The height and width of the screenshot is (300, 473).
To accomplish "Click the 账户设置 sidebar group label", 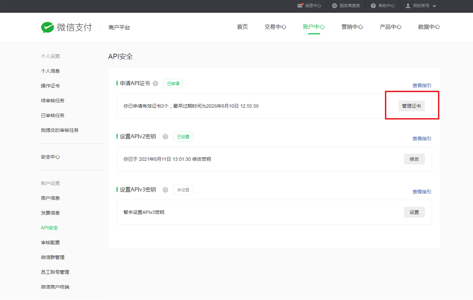I will [50, 183].
